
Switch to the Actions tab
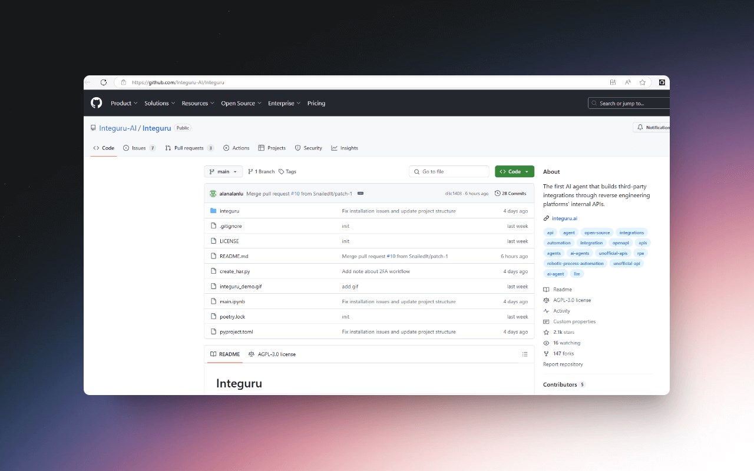236,148
